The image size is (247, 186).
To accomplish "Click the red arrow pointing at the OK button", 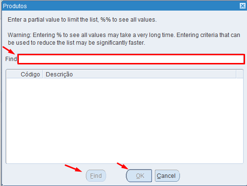I will tap(123, 166).
